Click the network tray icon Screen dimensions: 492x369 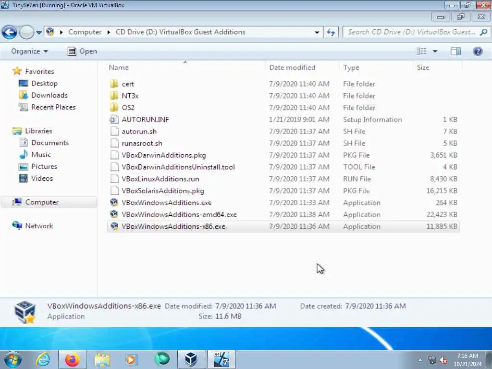pos(432,360)
